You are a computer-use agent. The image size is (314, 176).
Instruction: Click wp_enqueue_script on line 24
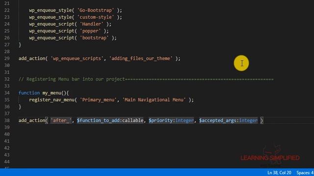coord(52,24)
